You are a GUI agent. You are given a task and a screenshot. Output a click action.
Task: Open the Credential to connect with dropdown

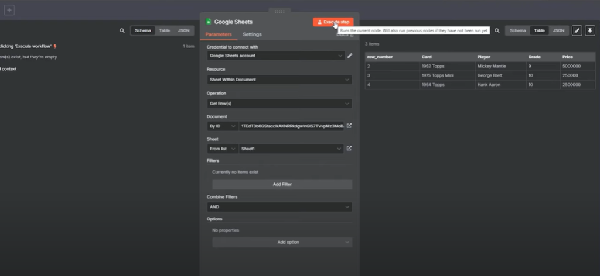[x=276, y=56]
